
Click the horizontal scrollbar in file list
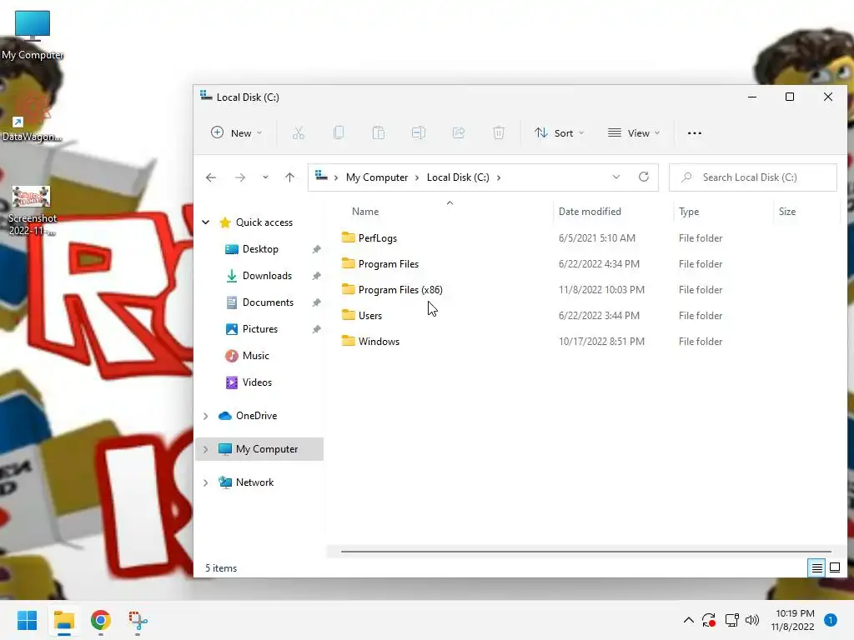[x=586, y=552]
